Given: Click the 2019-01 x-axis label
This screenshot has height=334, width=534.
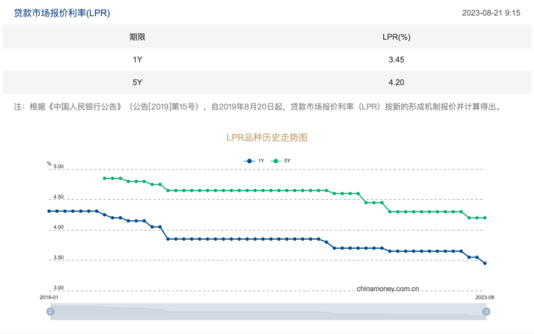Looking at the screenshot, I should (x=49, y=296).
